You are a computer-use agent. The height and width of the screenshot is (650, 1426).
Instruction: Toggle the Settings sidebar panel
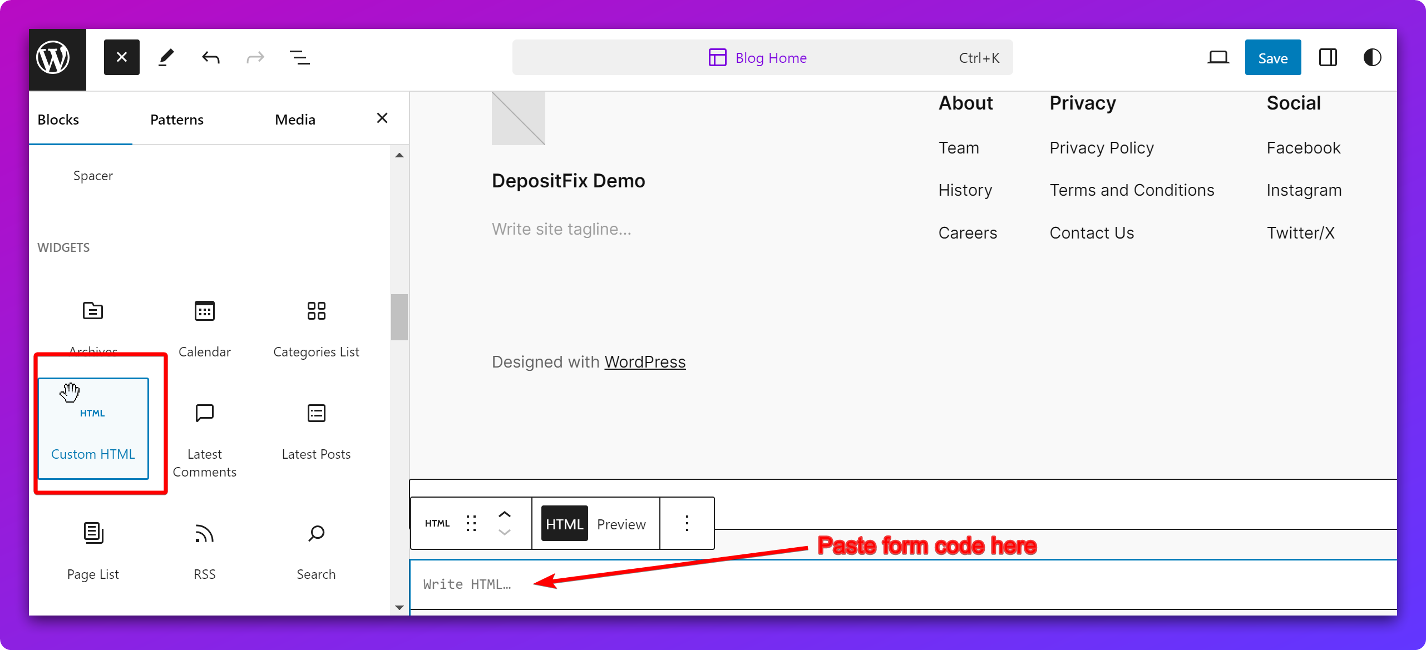1328,57
